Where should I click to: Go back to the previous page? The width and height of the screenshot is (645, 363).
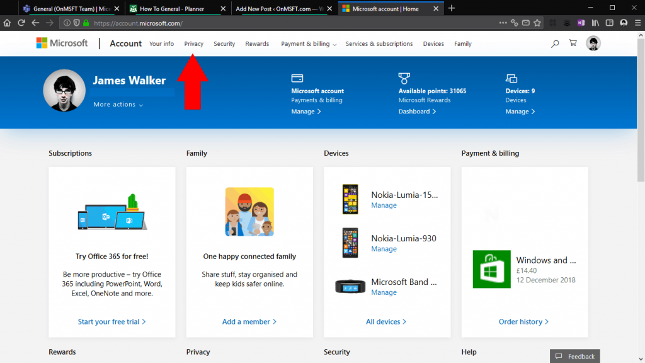click(x=35, y=23)
